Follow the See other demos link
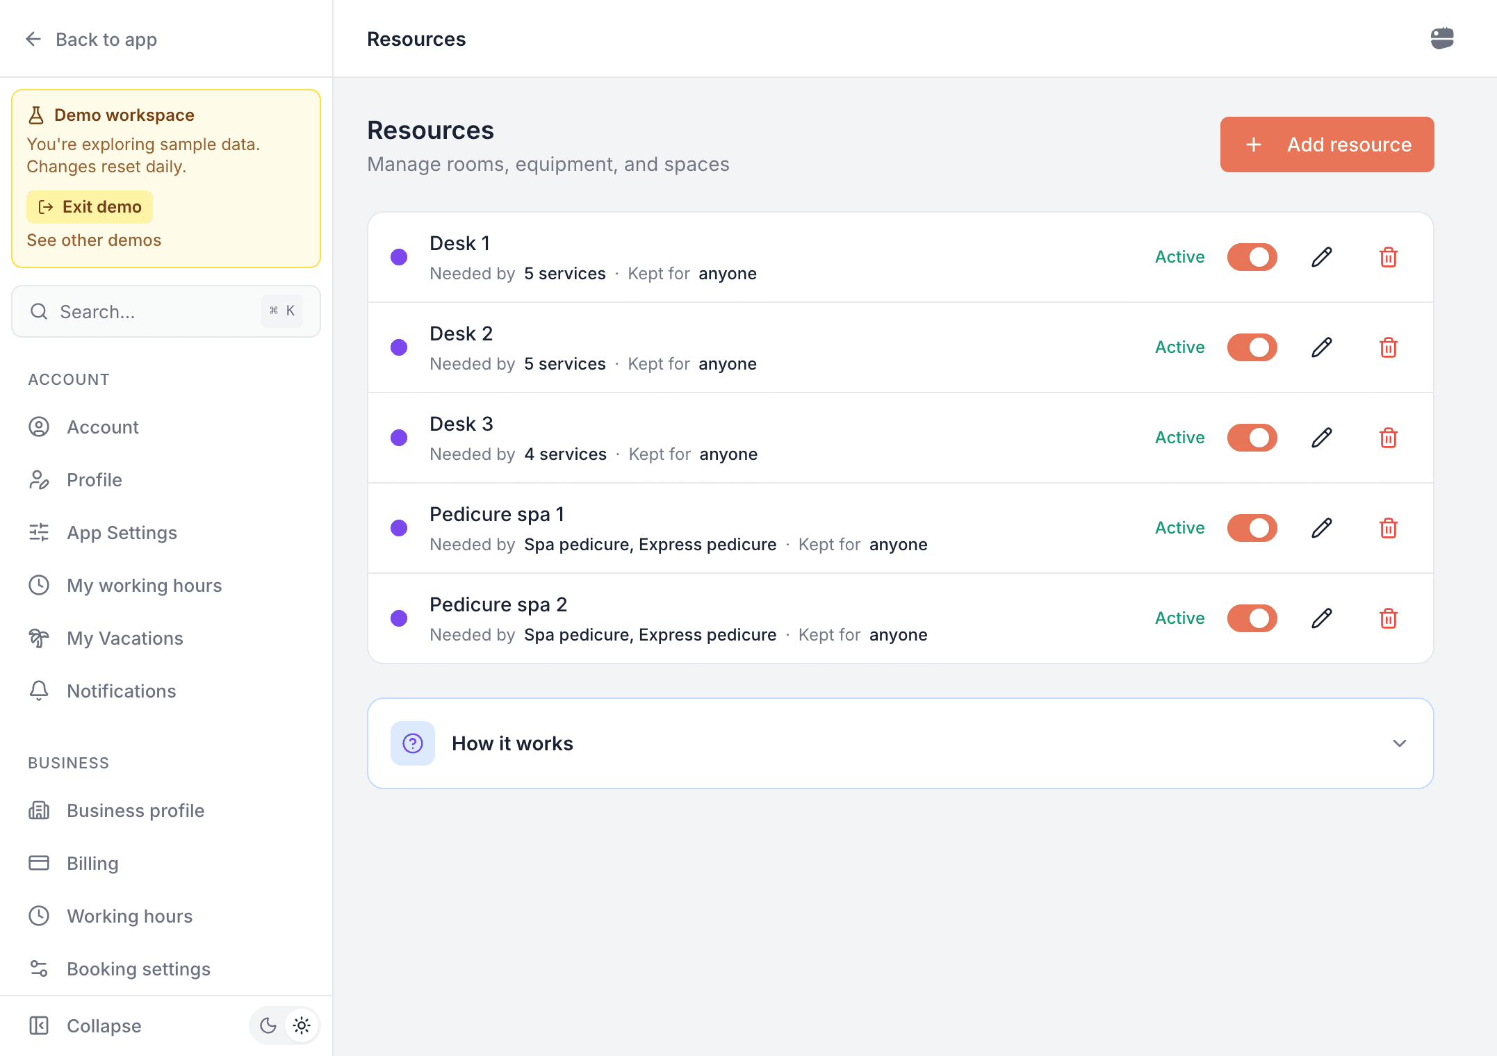Image resolution: width=1497 pixels, height=1056 pixels. tap(94, 240)
